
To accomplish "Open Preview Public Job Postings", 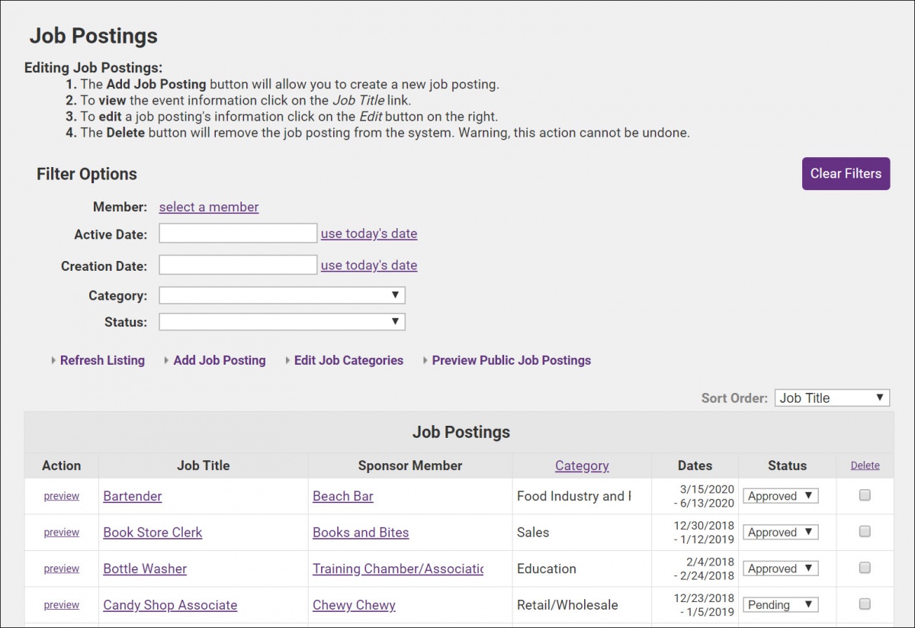I will [x=511, y=360].
